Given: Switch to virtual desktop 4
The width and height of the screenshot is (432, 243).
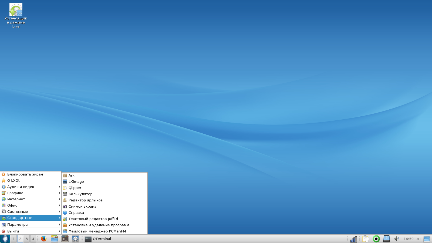Looking at the screenshot, I should 33,239.
